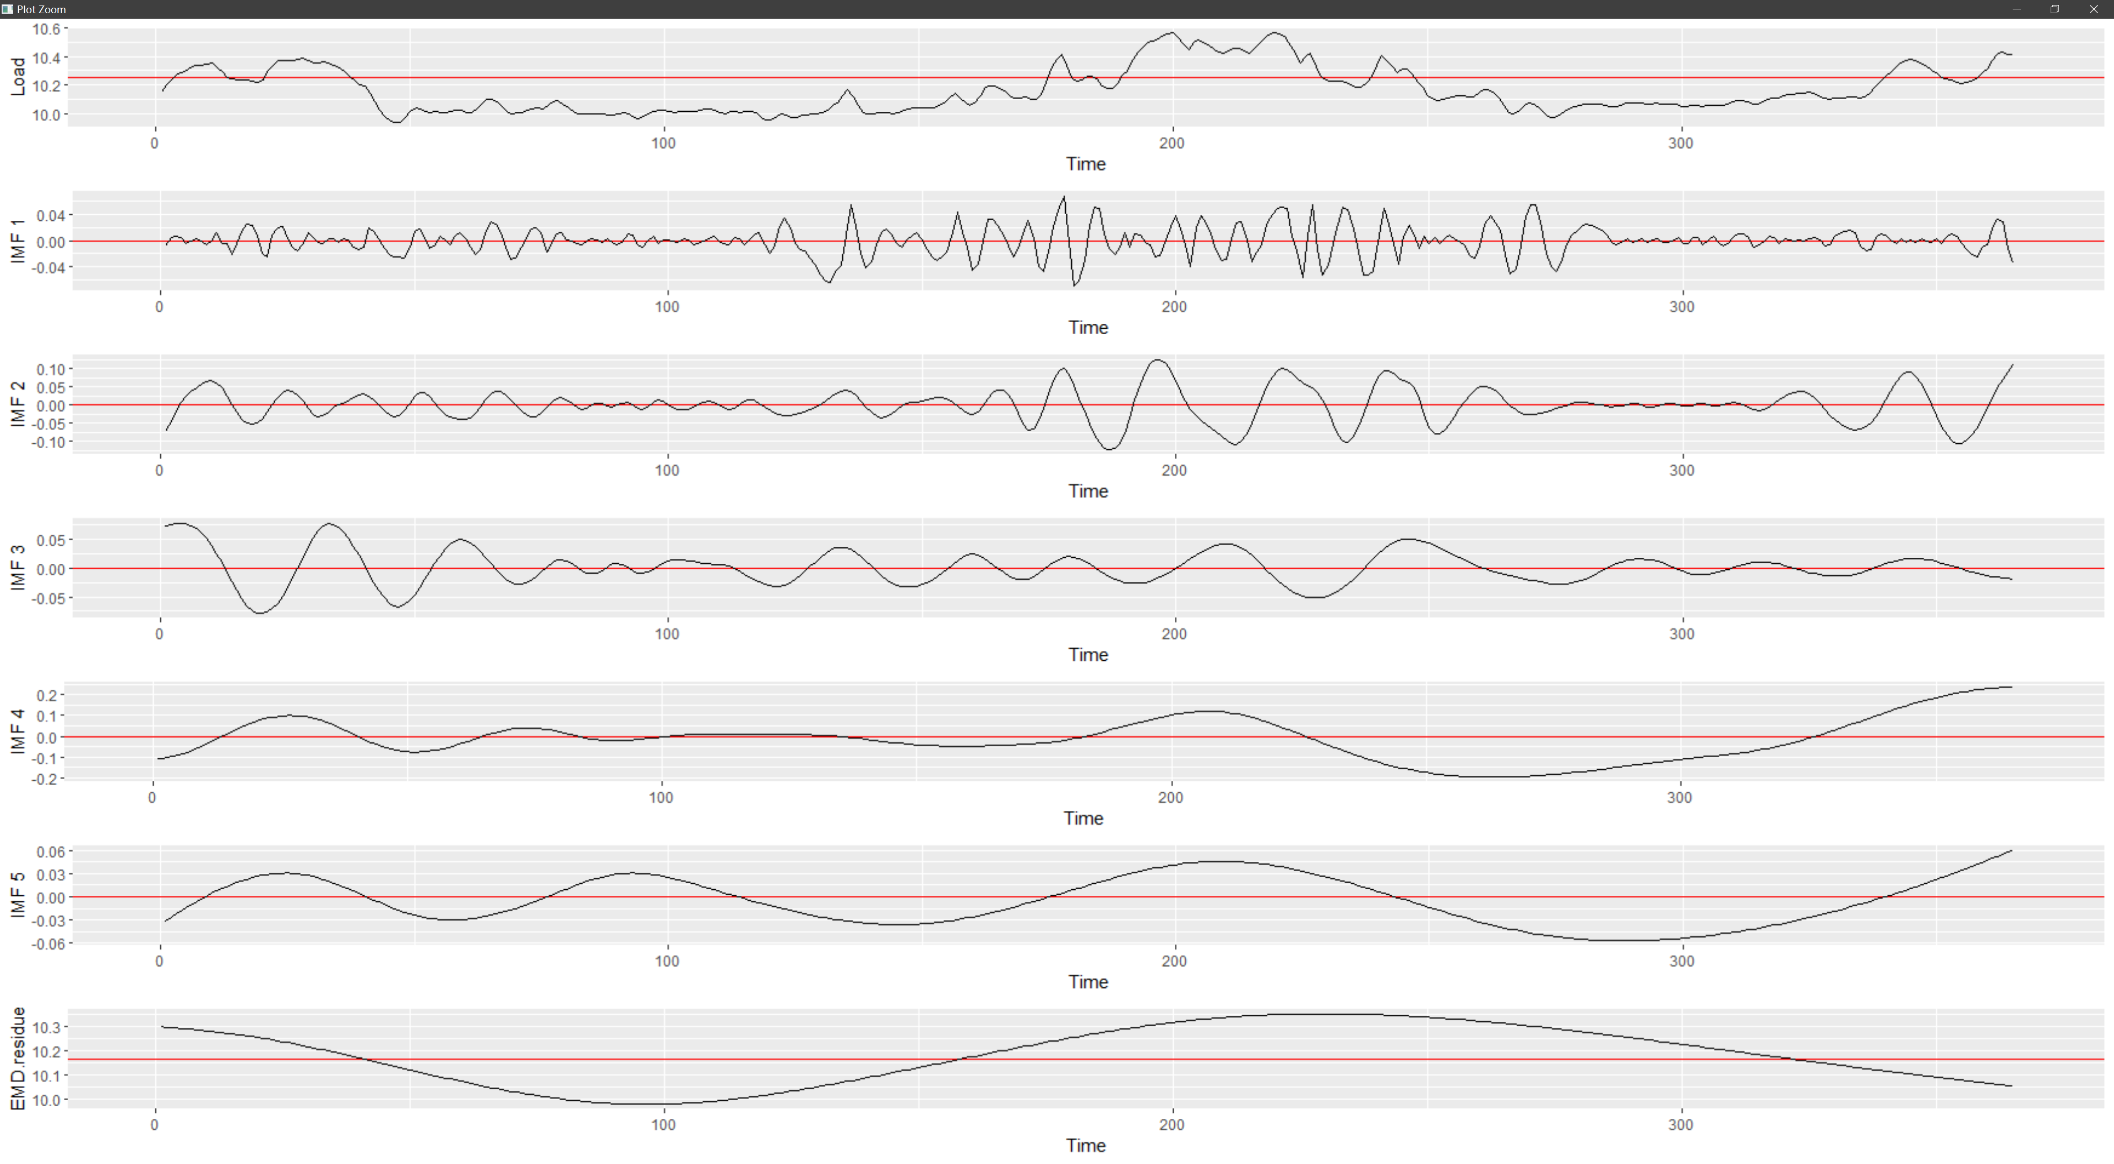This screenshot has width=2114, height=1164.
Task: Restore down the Plot Zoom window
Action: click(x=2055, y=9)
